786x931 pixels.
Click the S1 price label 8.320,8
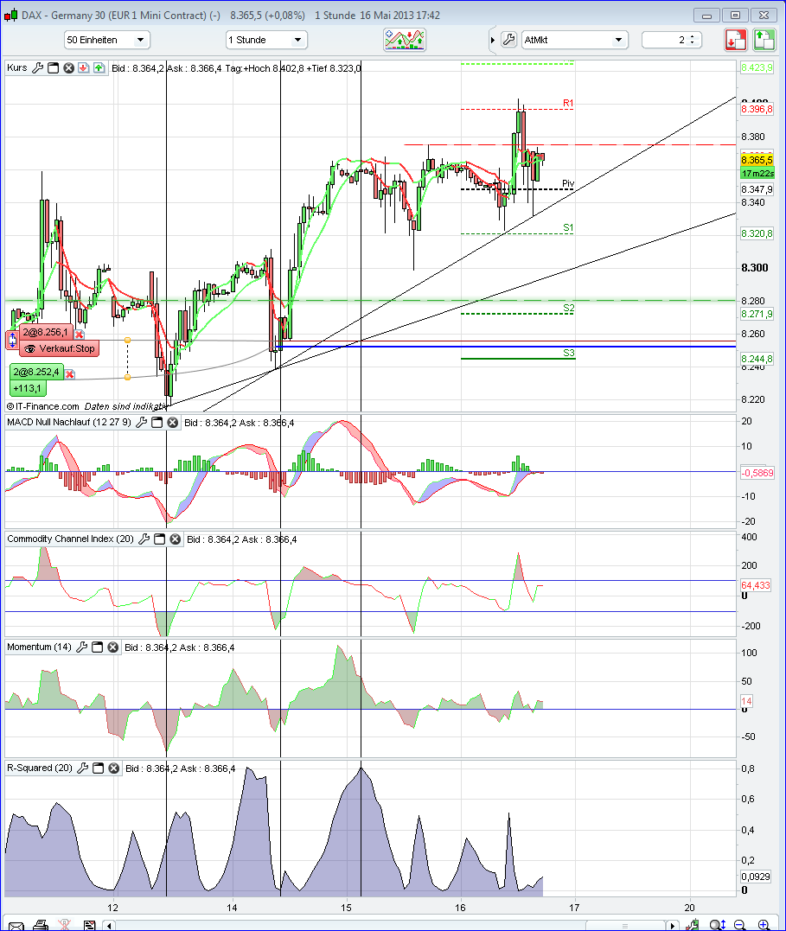pos(757,233)
